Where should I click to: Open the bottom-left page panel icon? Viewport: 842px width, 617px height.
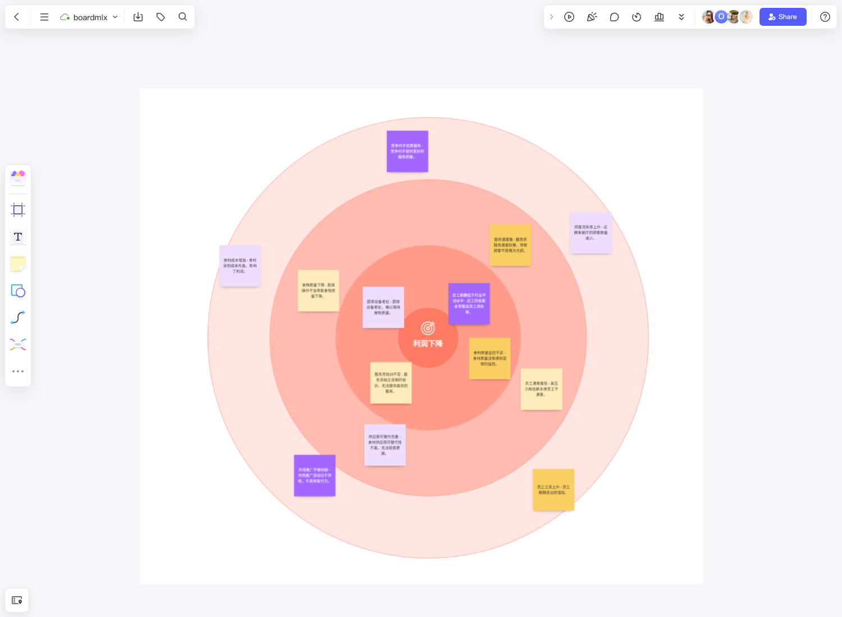pos(17,600)
